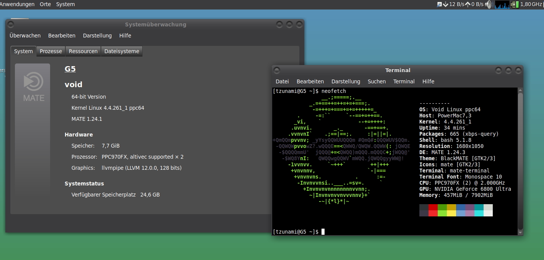Viewport: 544px width, 260px height.
Task: Click the Graphics value 'llvmpipe (LLVM 12.0.0, 128 bits)'
Action: [141, 168]
